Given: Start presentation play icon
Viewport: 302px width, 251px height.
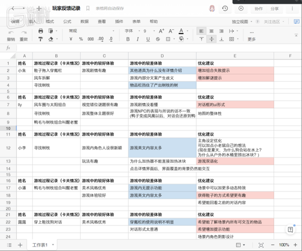Looking at the screenshot, I should coord(241,8).
